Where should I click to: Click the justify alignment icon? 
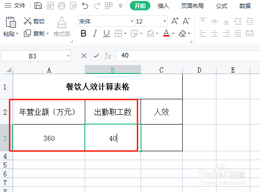(x=238, y=34)
